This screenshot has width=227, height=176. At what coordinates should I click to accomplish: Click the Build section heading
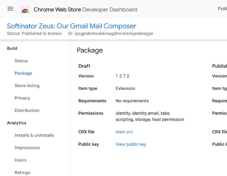click(12, 48)
